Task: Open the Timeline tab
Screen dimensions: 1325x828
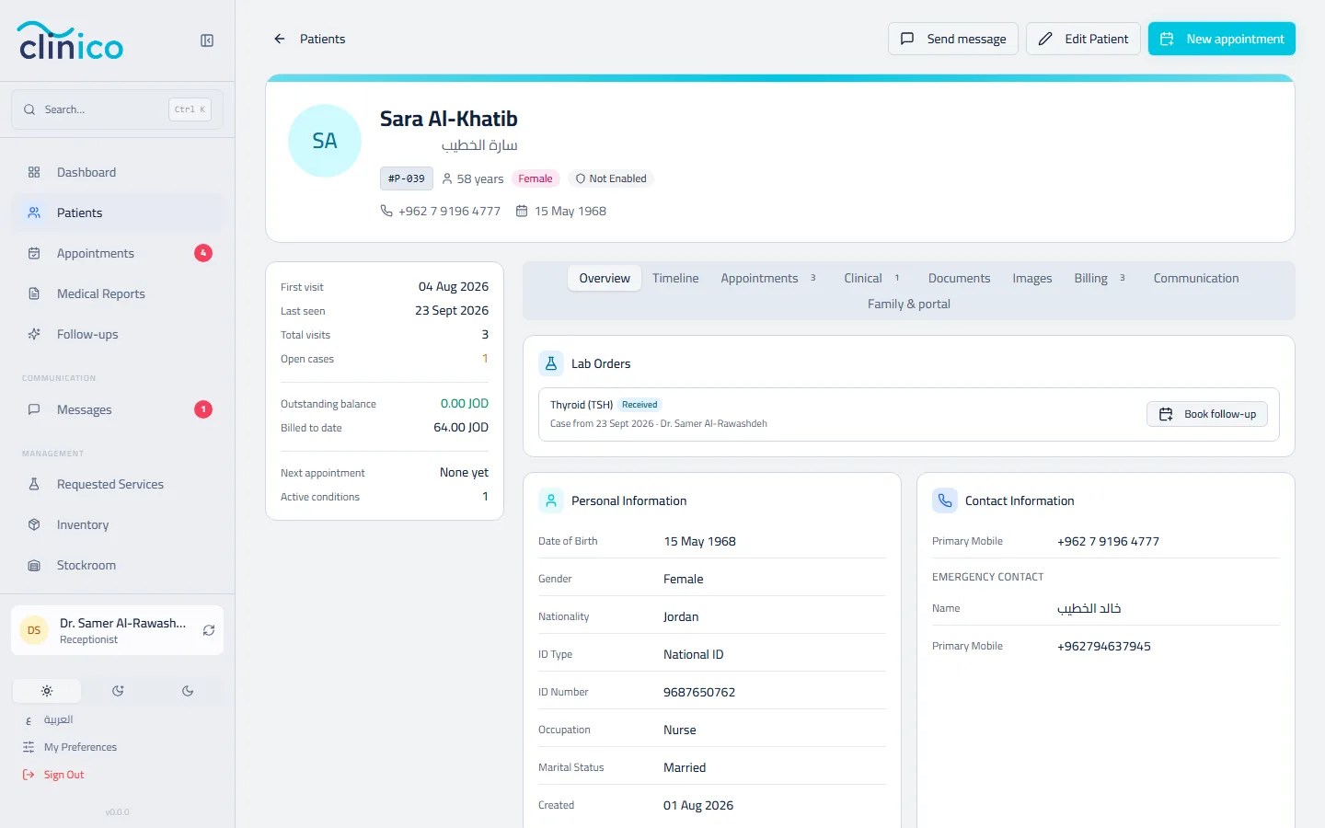Action: (675, 278)
